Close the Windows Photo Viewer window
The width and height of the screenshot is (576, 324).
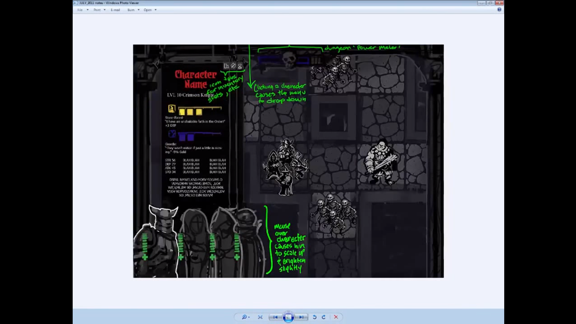499,3
